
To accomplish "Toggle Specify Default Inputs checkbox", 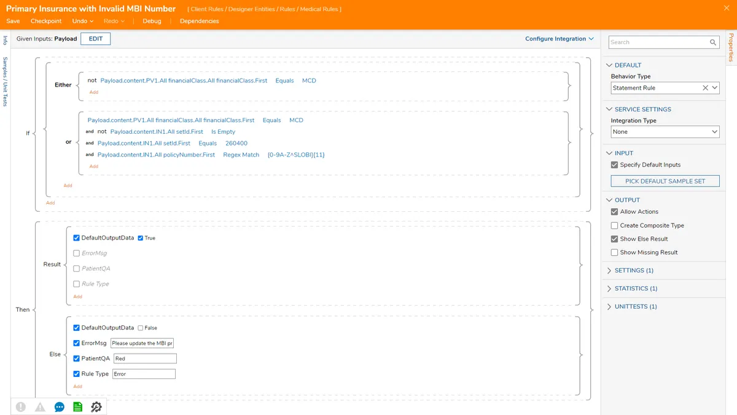I will [x=614, y=165].
